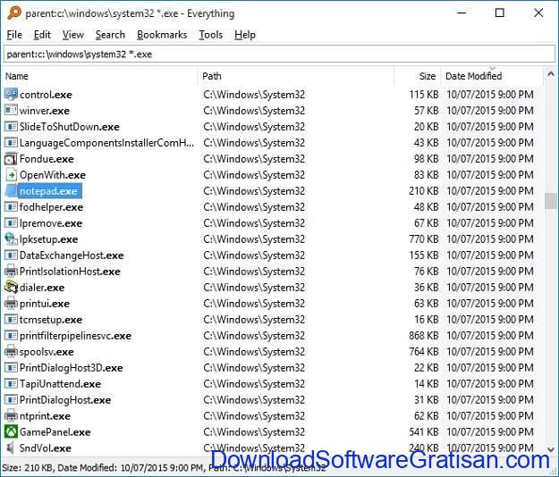Click the 541 KB size value

pyautogui.click(x=424, y=431)
